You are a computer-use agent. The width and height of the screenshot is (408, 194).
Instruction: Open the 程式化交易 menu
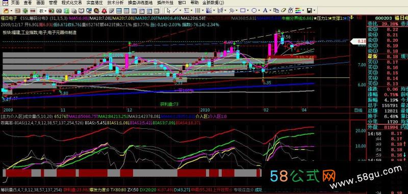tap(71, 3)
